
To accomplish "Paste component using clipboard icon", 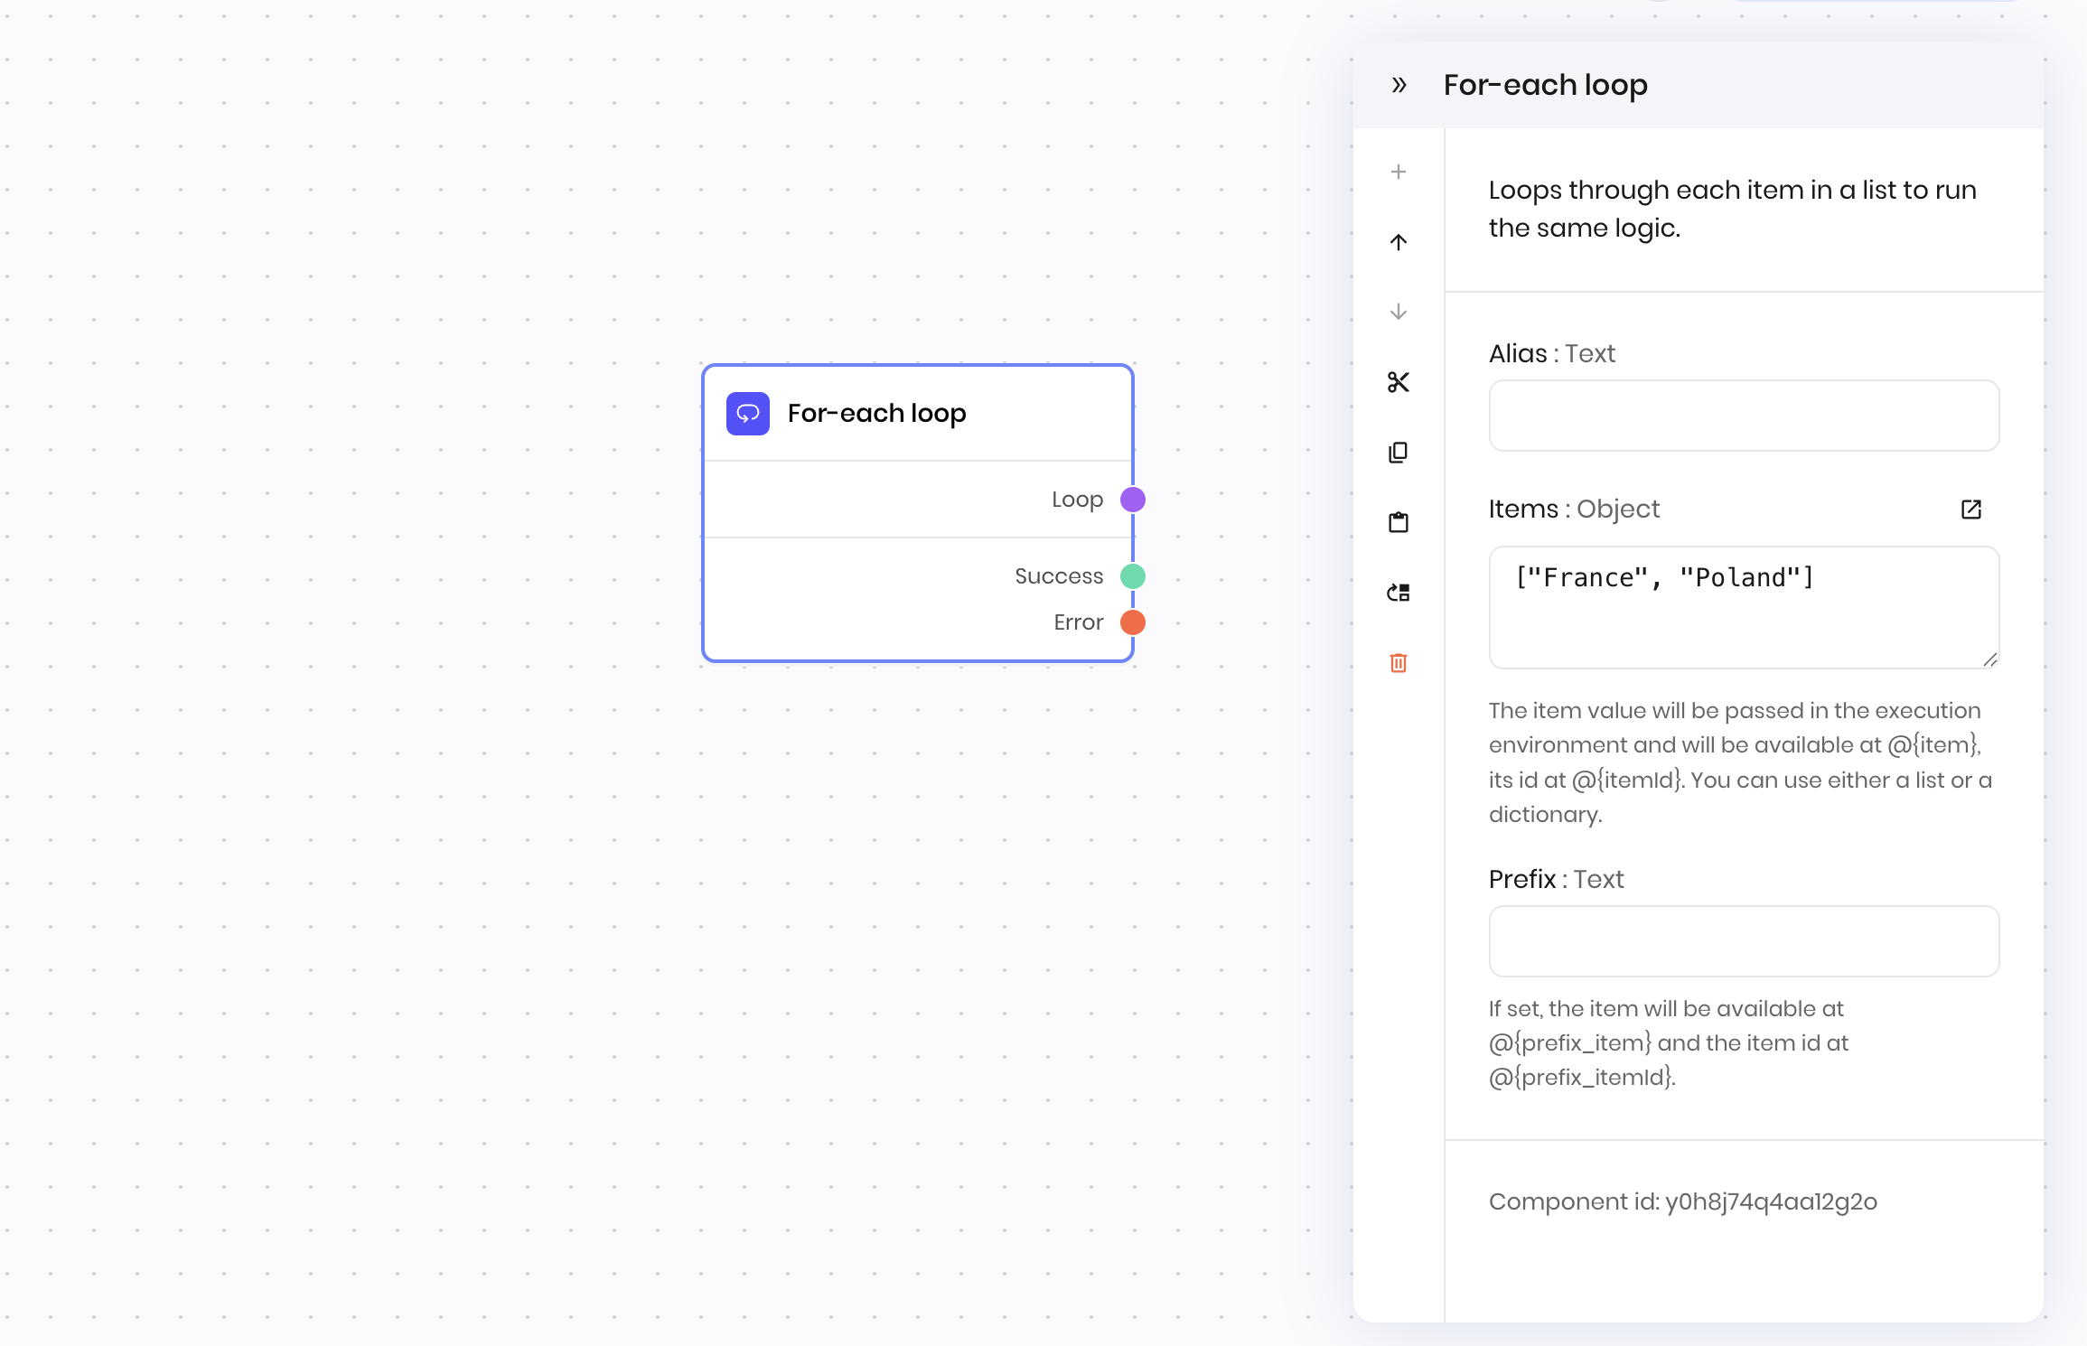I will (1399, 522).
